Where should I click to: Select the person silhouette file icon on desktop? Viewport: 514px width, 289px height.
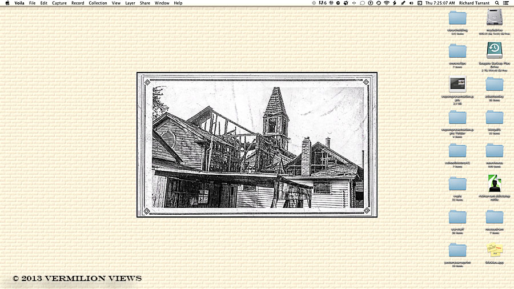coord(495,183)
